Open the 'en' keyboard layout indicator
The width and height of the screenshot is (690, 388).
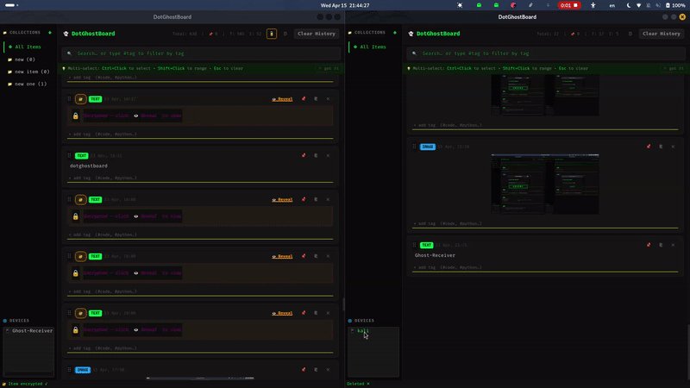pyautogui.click(x=612, y=6)
